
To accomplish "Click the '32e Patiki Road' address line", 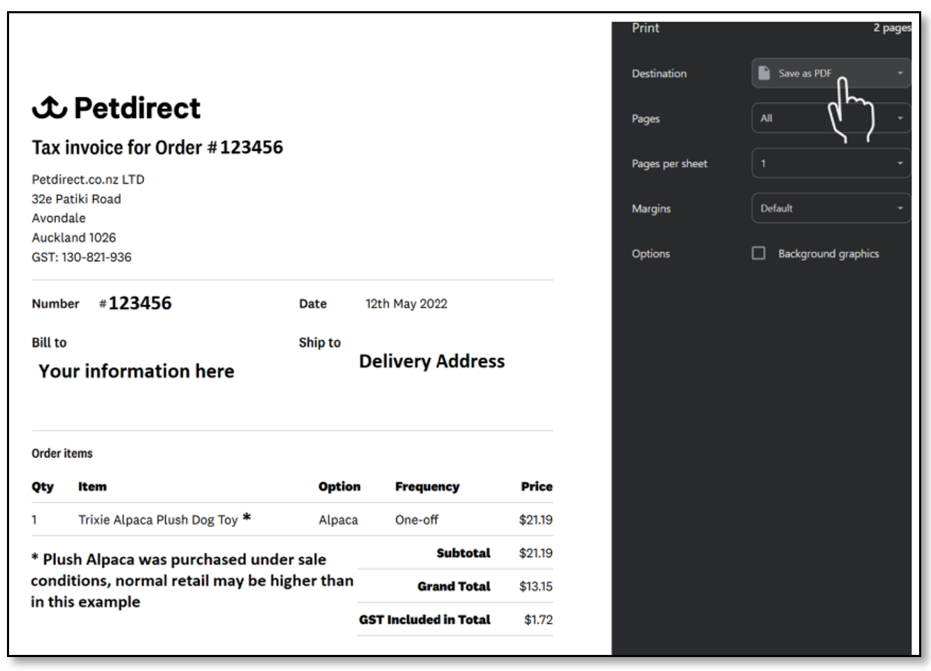I will pyautogui.click(x=76, y=199).
